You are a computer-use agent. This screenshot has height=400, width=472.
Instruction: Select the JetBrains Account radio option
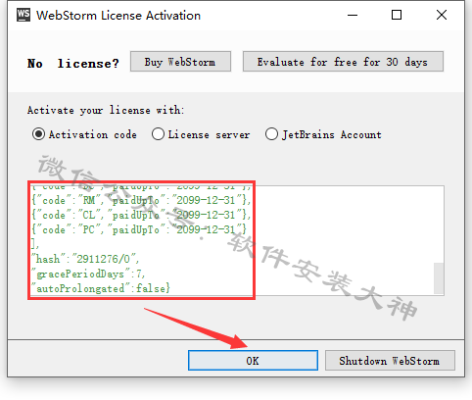(x=323, y=134)
